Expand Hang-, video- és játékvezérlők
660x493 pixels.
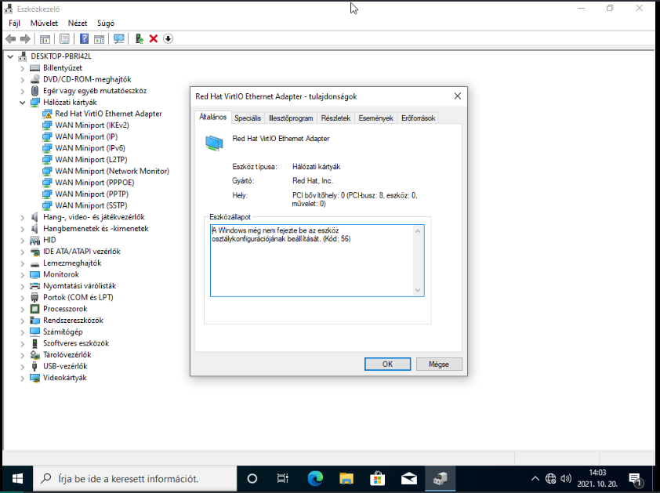[x=23, y=217]
